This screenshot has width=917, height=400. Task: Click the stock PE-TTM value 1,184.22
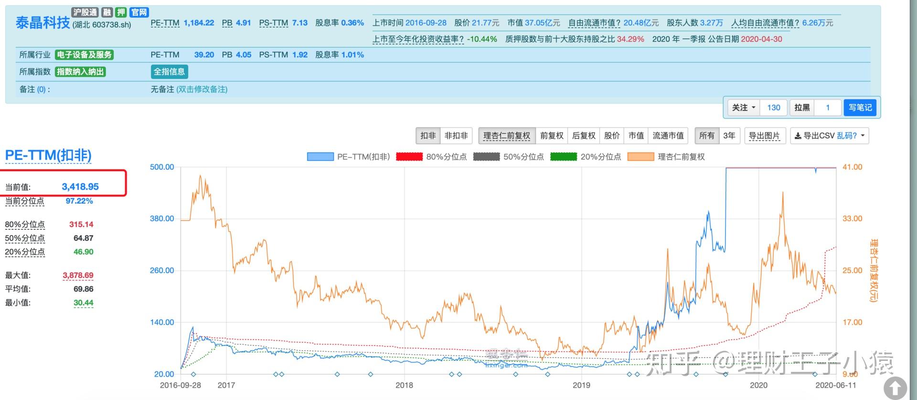199,23
